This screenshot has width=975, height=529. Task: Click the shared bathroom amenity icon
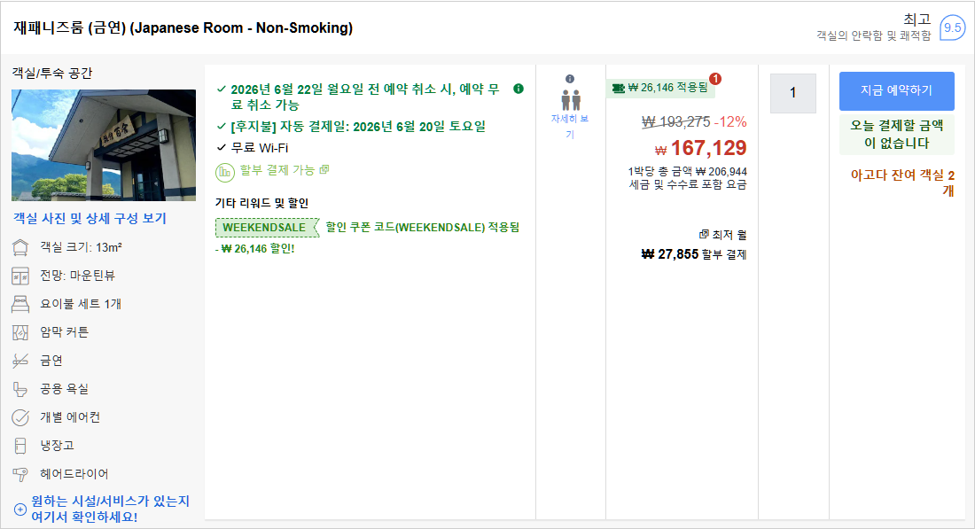[x=20, y=389]
